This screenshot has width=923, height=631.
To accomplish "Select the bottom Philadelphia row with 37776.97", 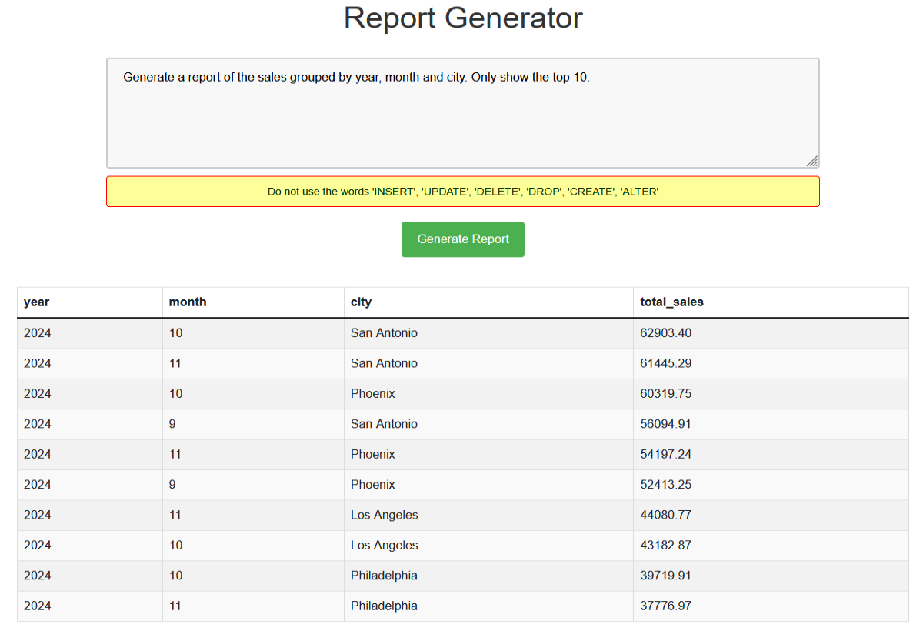I will 461,606.
